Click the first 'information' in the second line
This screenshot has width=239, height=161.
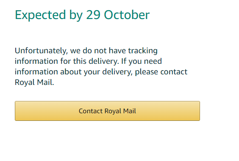[36, 61]
